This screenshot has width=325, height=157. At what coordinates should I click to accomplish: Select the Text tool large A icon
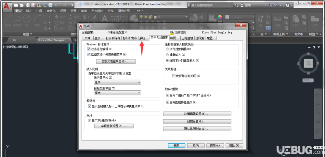(105, 19)
